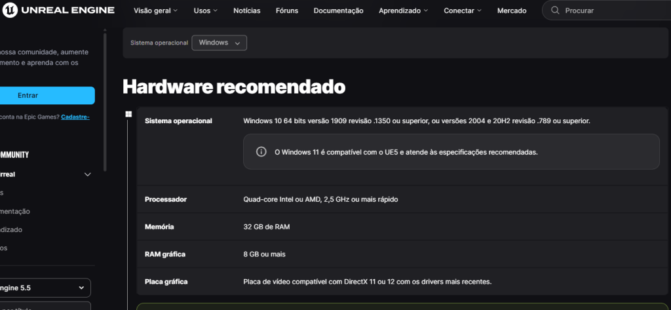Collapse the sidebar section chevron under COMMUNITY

(x=88, y=174)
